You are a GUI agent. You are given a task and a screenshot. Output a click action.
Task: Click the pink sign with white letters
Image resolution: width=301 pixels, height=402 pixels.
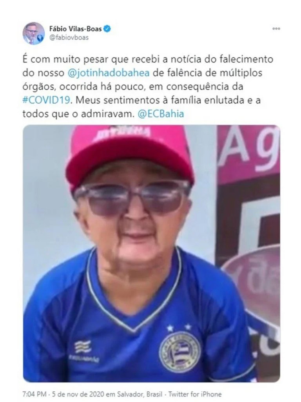point(248,154)
